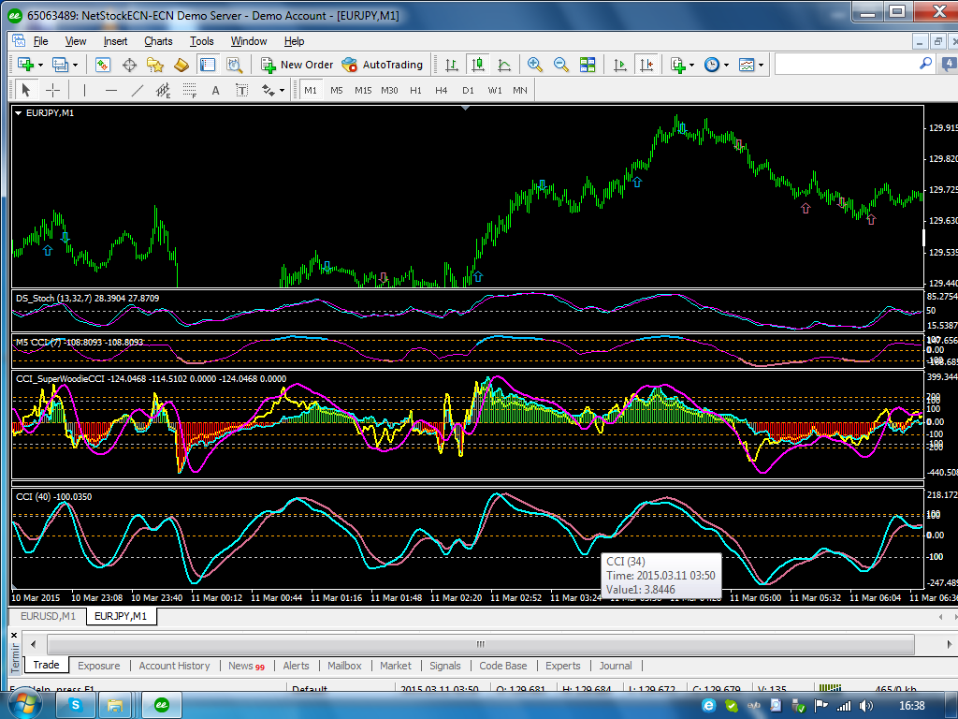This screenshot has height=719, width=958.
Task: Open the Data Window panel icon
Action: [x=129, y=65]
